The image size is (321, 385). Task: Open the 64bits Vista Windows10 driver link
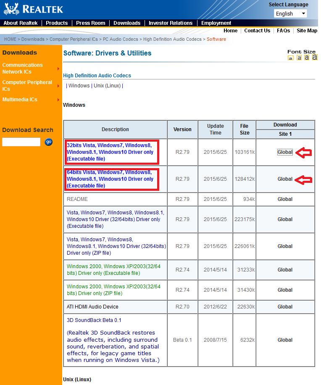pyautogui.click(x=110, y=179)
